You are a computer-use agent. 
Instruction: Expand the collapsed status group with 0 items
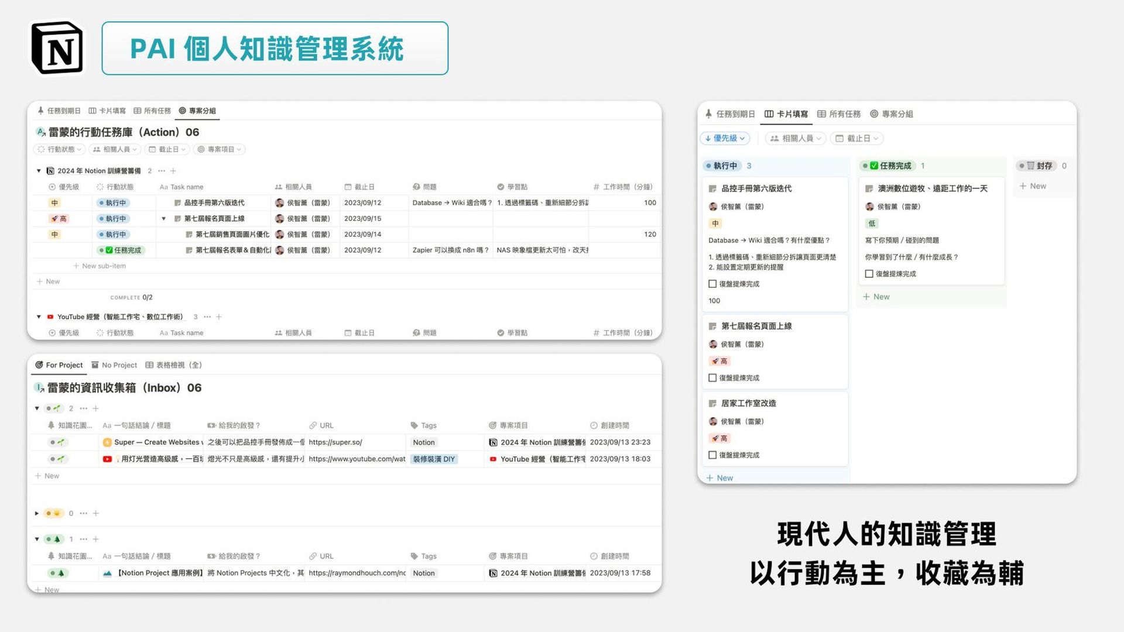point(37,513)
